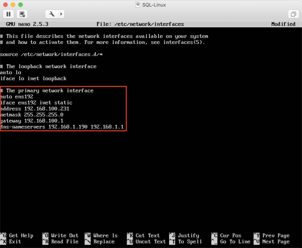The height and width of the screenshot is (248, 302).
Task: Click the '# The primary network interface' comment
Action: click(x=47, y=90)
